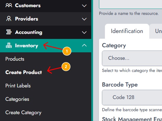
Task: Click the resource name input field
Action: pos(130,4)
